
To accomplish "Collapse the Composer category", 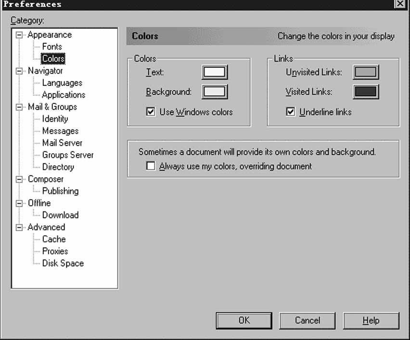I will click(x=19, y=179).
